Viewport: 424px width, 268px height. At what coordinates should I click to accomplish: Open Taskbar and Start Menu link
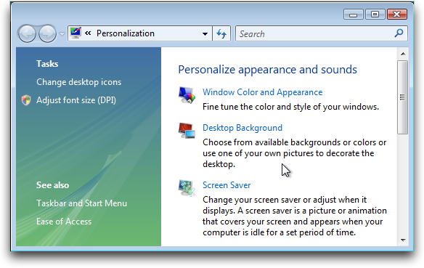tap(81, 203)
